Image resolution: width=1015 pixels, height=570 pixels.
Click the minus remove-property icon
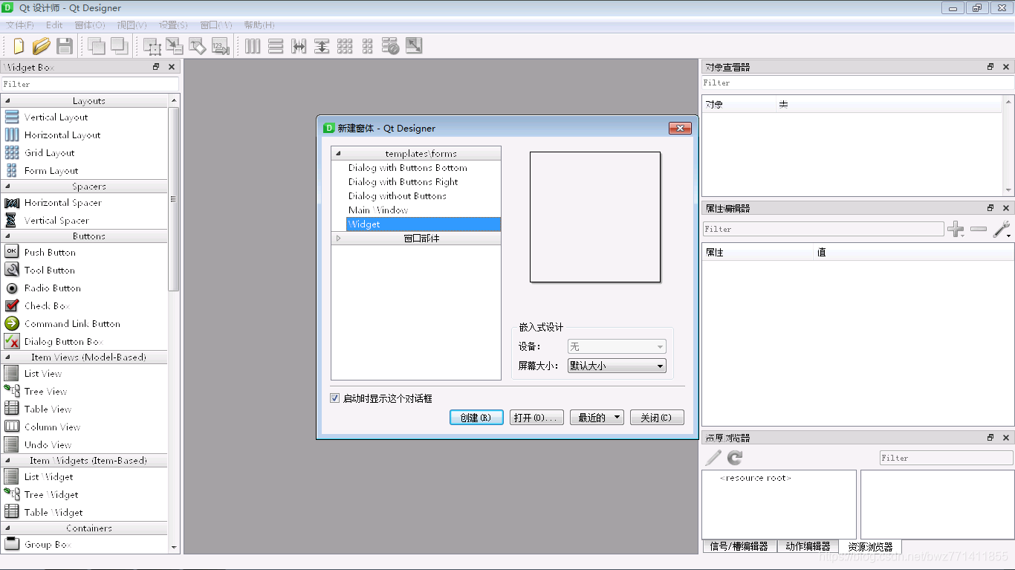(x=979, y=230)
